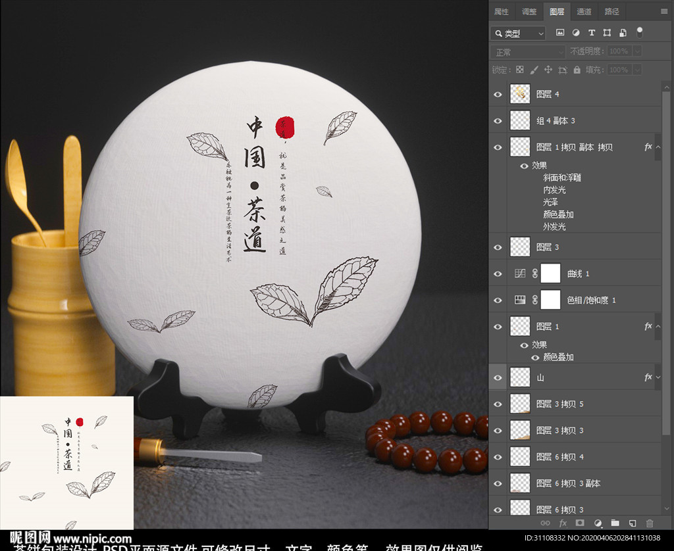
Task: Open the 类型 layer filter dropdown
Action: [518, 33]
